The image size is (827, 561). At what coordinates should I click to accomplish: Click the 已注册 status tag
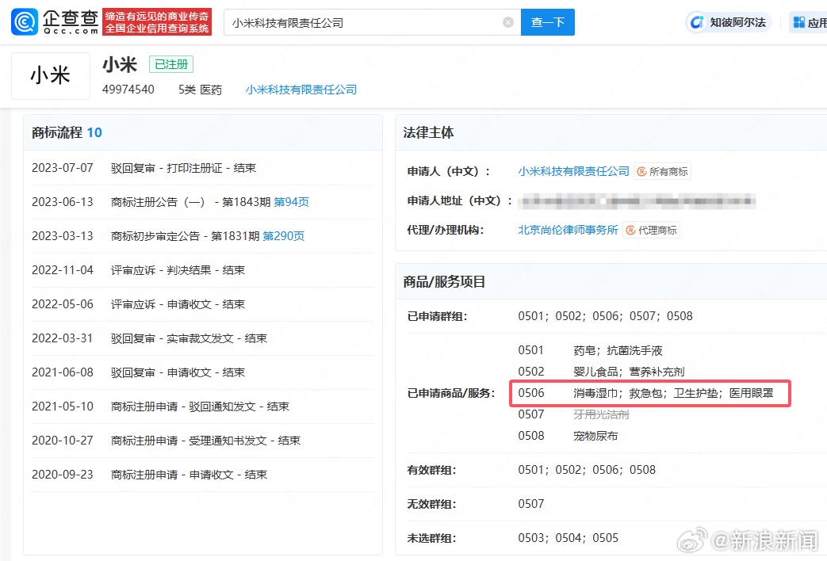coord(171,64)
